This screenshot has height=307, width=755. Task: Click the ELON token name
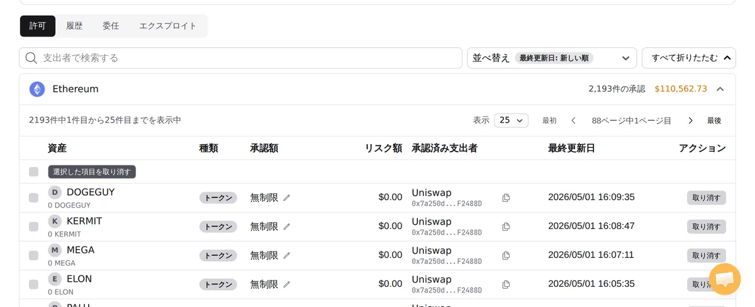tap(79, 279)
